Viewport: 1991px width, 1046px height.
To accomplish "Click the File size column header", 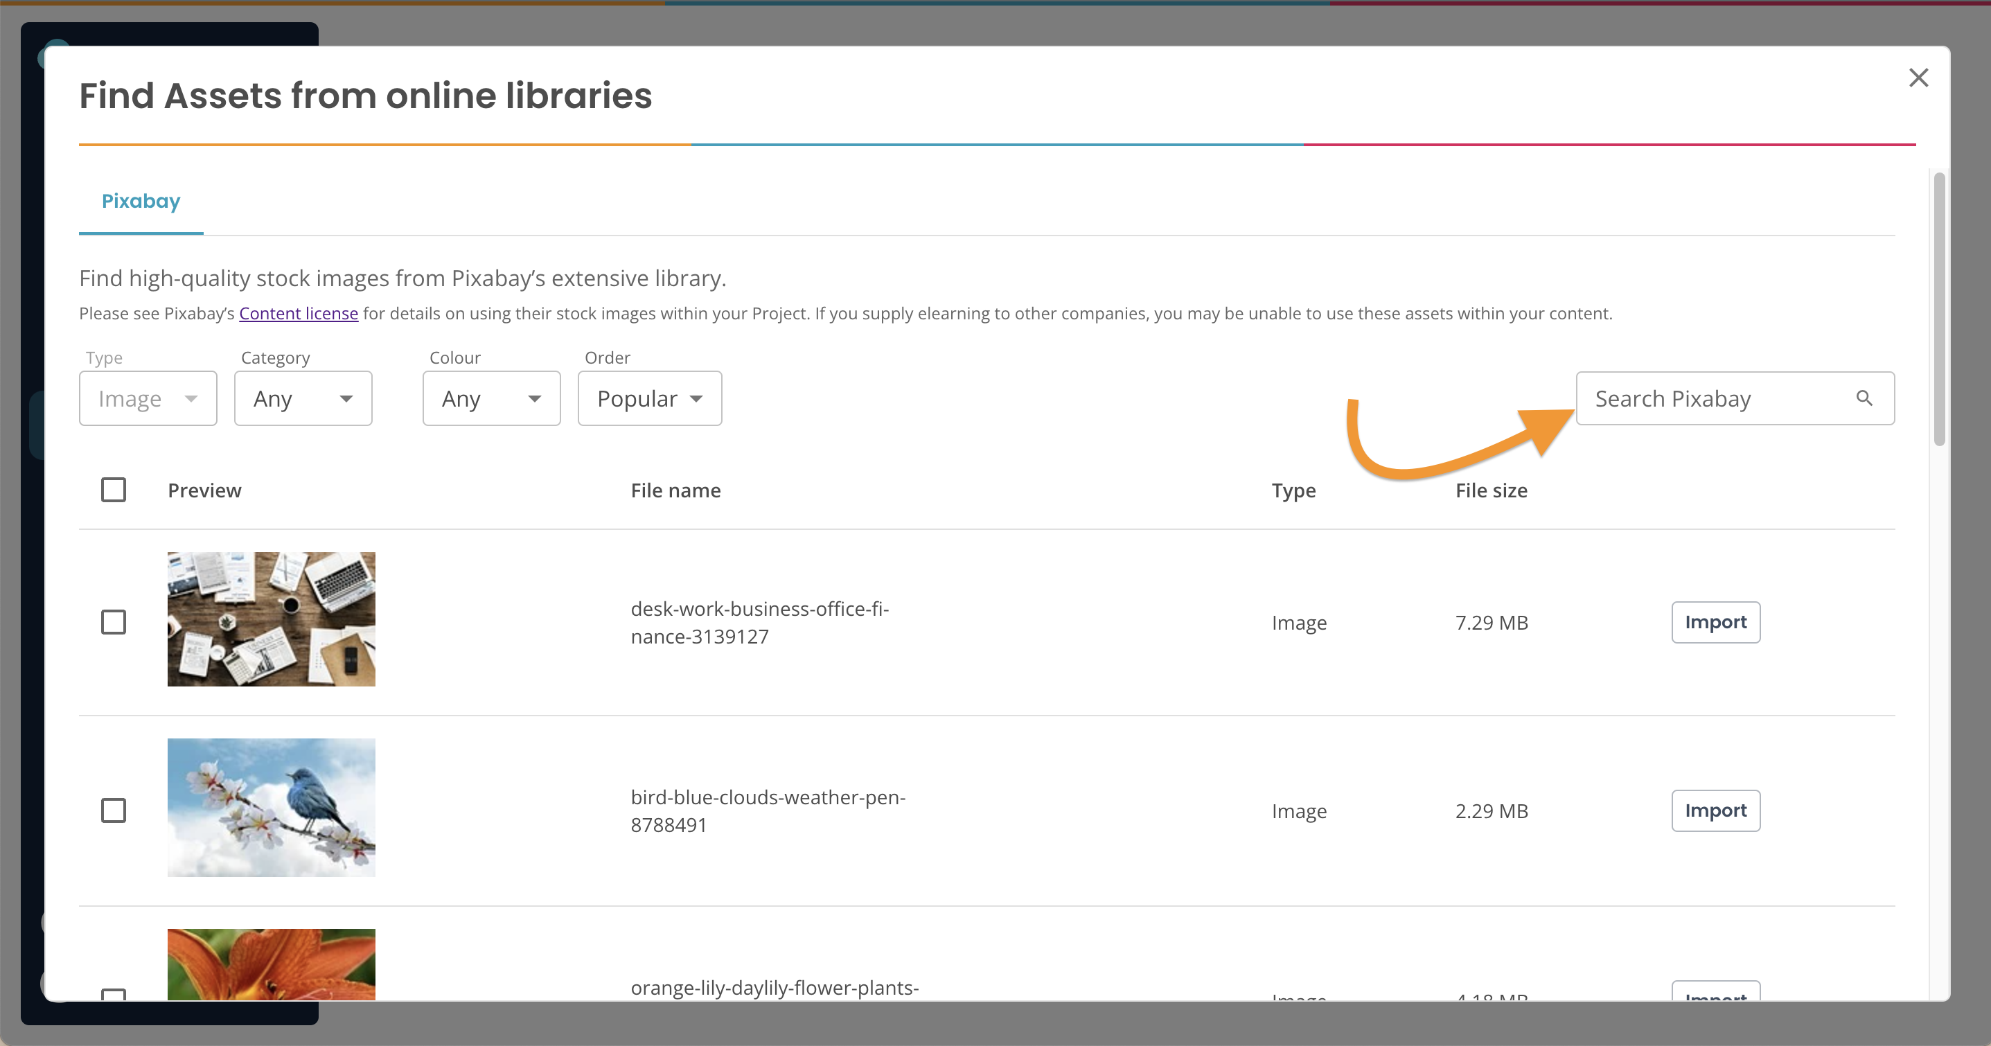I will 1491,490.
